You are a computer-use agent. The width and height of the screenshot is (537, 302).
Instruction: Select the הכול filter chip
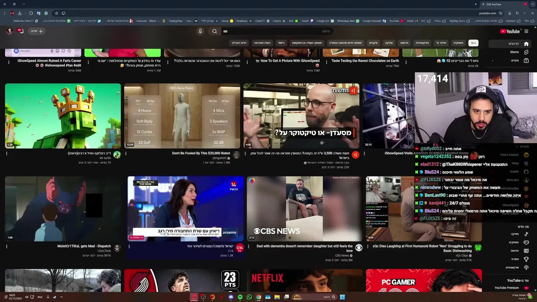click(473, 43)
